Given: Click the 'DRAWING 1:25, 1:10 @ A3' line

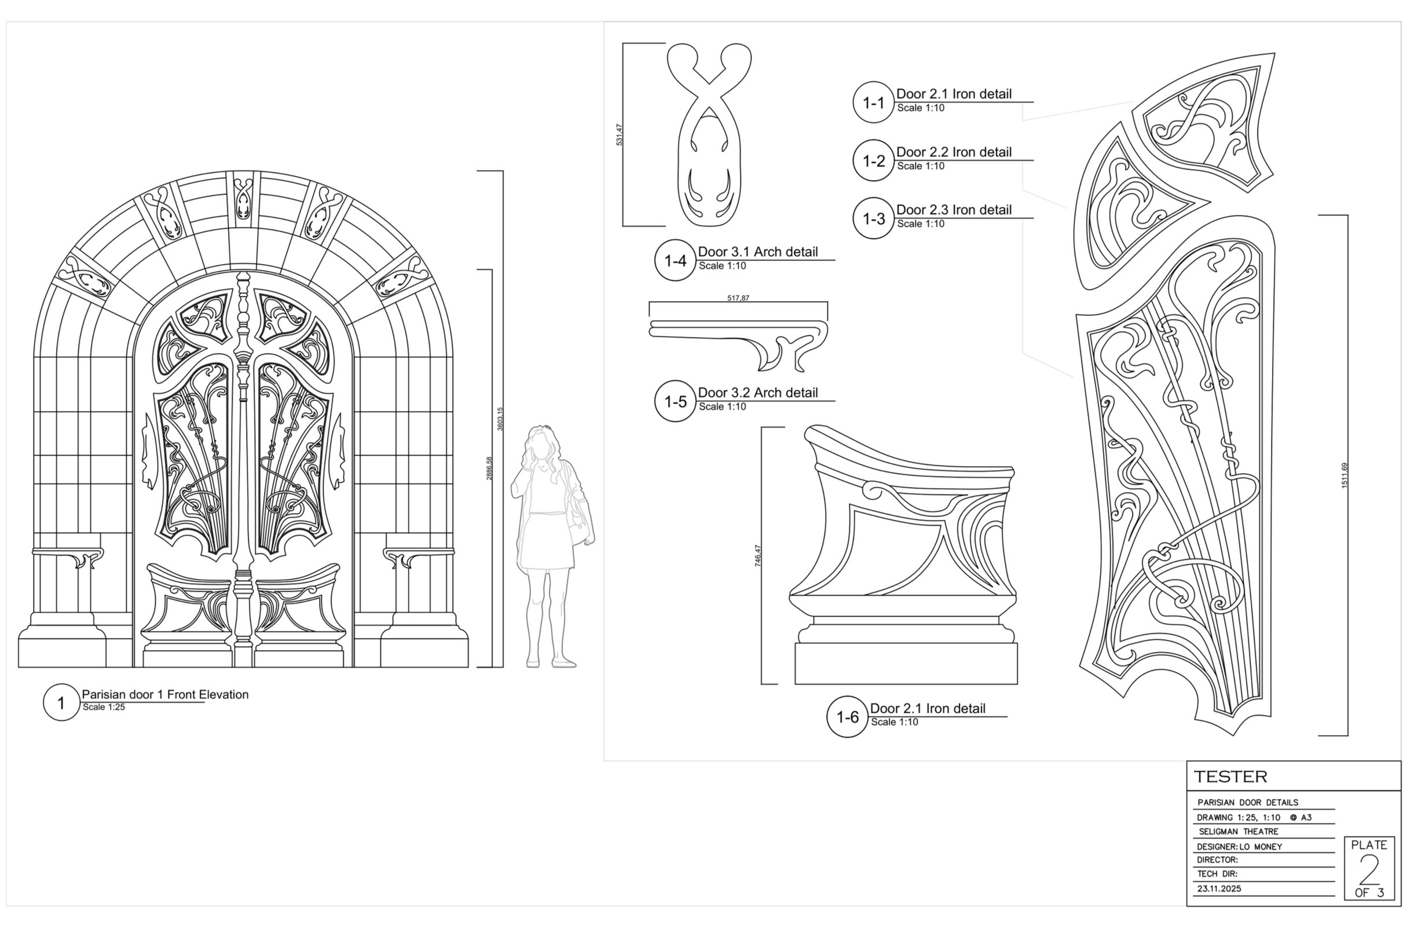Looking at the screenshot, I should click(x=1254, y=817).
